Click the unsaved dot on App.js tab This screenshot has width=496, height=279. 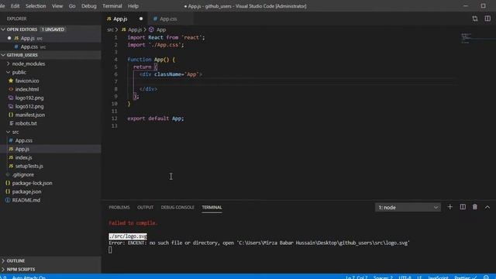(x=141, y=19)
